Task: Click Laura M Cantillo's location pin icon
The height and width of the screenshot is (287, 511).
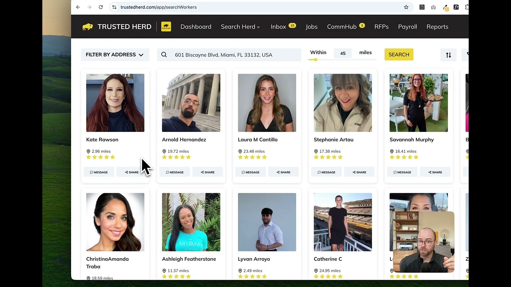Action: (240, 151)
